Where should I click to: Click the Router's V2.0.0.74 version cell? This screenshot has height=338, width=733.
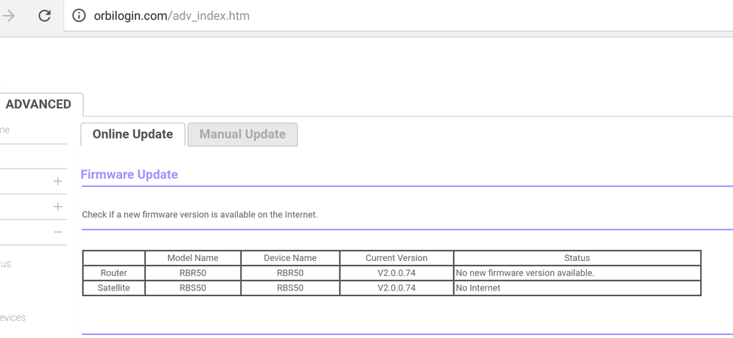coord(396,273)
